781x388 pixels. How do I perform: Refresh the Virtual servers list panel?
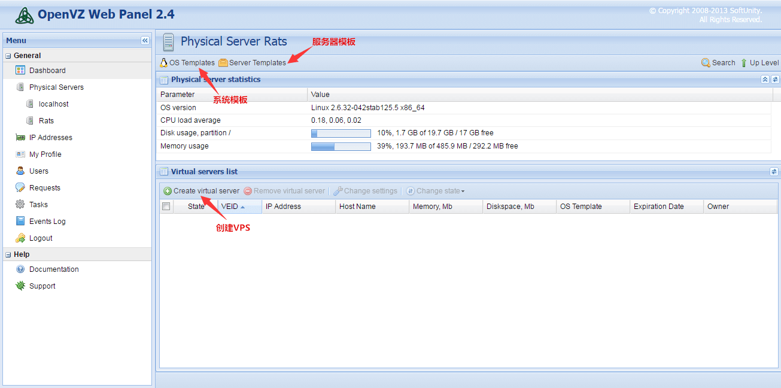pyautogui.click(x=774, y=172)
